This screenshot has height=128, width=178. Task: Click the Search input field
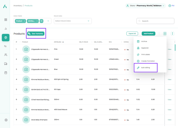click(x=155, y=21)
